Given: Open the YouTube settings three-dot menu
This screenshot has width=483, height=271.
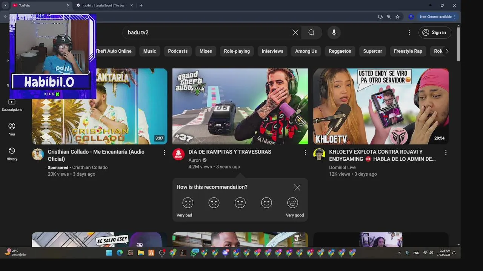Looking at the screenshot, I should coord(409,32).
